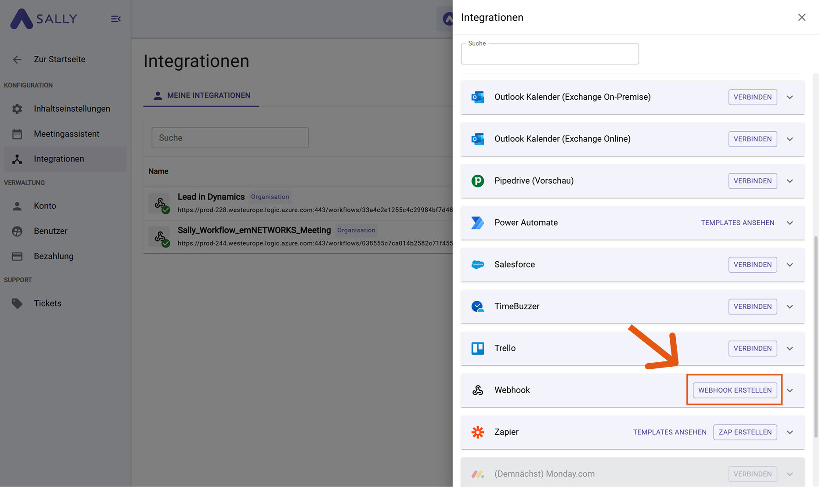Click the Name column header
819x487 pixels.
tap(159, 171)
